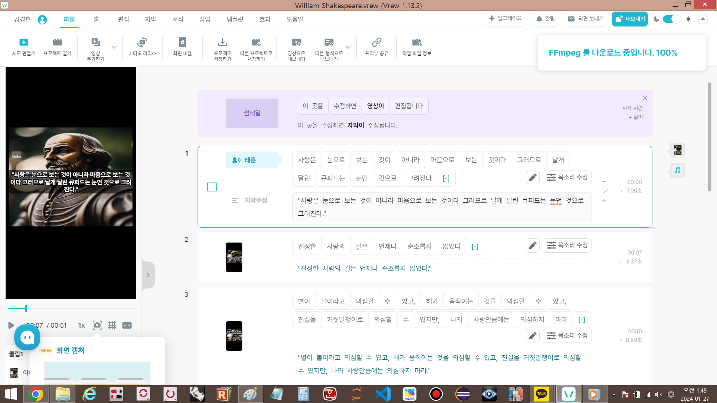Open the 삽입 menu tab
The width and height of the screenshot is (717, 403).
[x=205, y=19]
